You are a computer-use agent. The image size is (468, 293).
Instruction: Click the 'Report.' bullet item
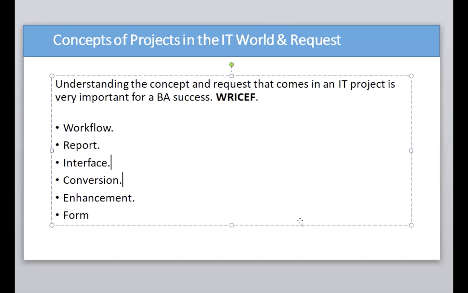(81, 145)
